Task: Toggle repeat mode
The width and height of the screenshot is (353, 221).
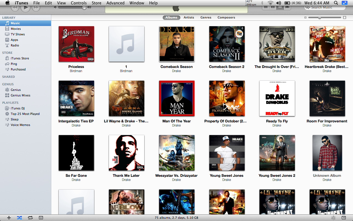Action: coord(30,218)
